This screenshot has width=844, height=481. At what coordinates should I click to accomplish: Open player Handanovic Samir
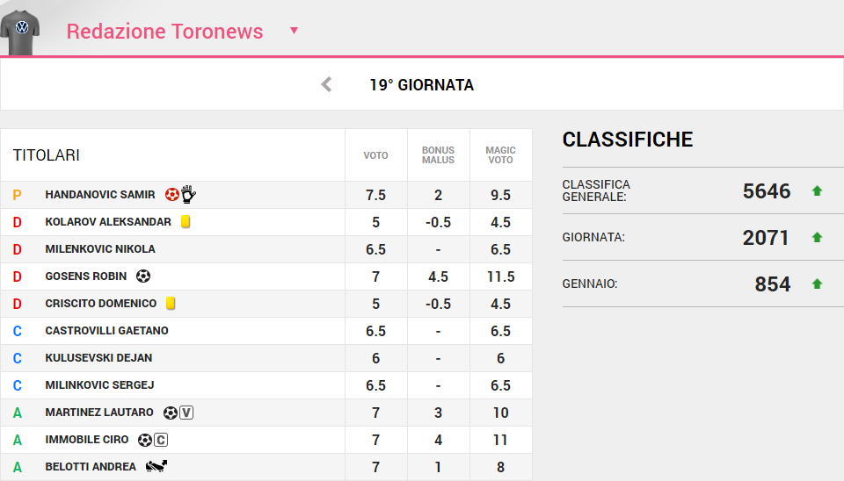coord(100,195)
